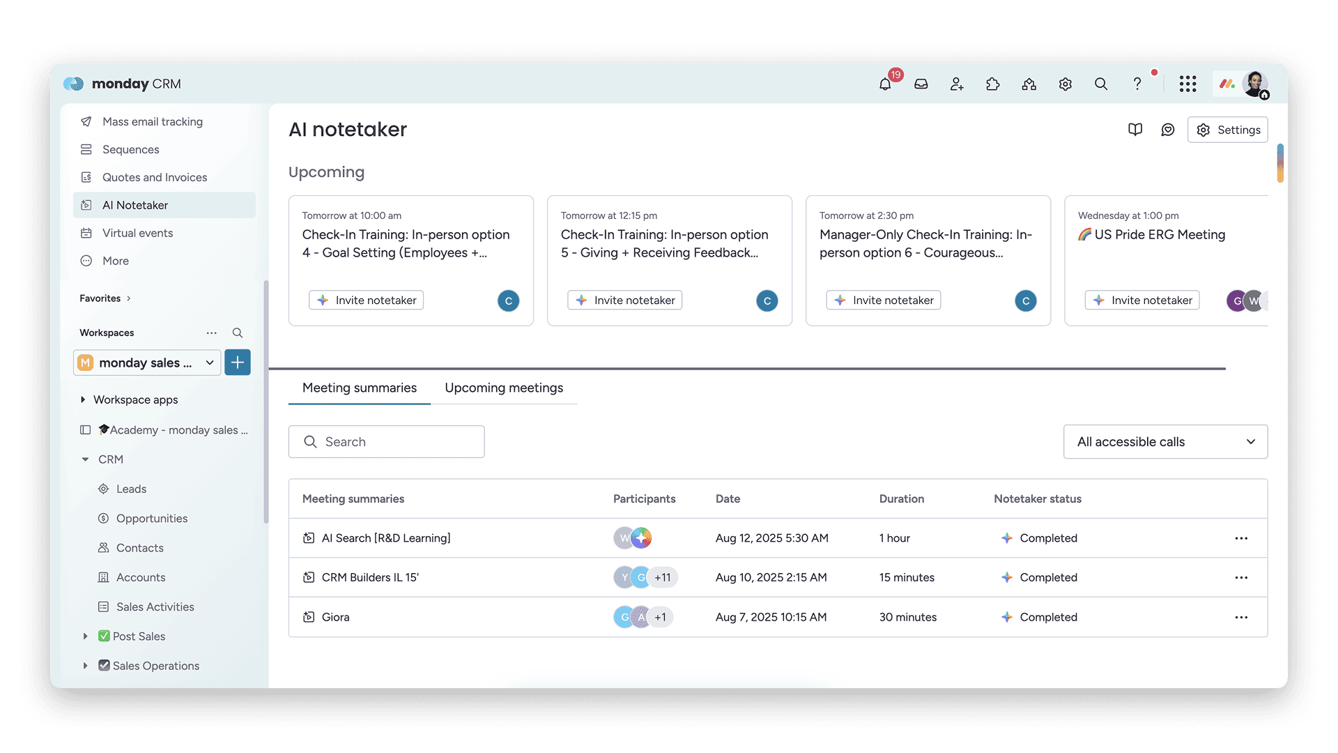The height and width of the screenshot is (753, 1338).
Task: Open the Accounts board
Action: (x=141, y=577)
